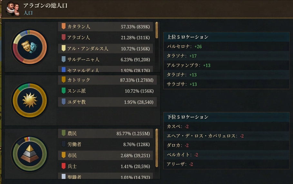Select the カトリック religion row
The width and height of the screenshot is (293, 184).
coord(106,80)
